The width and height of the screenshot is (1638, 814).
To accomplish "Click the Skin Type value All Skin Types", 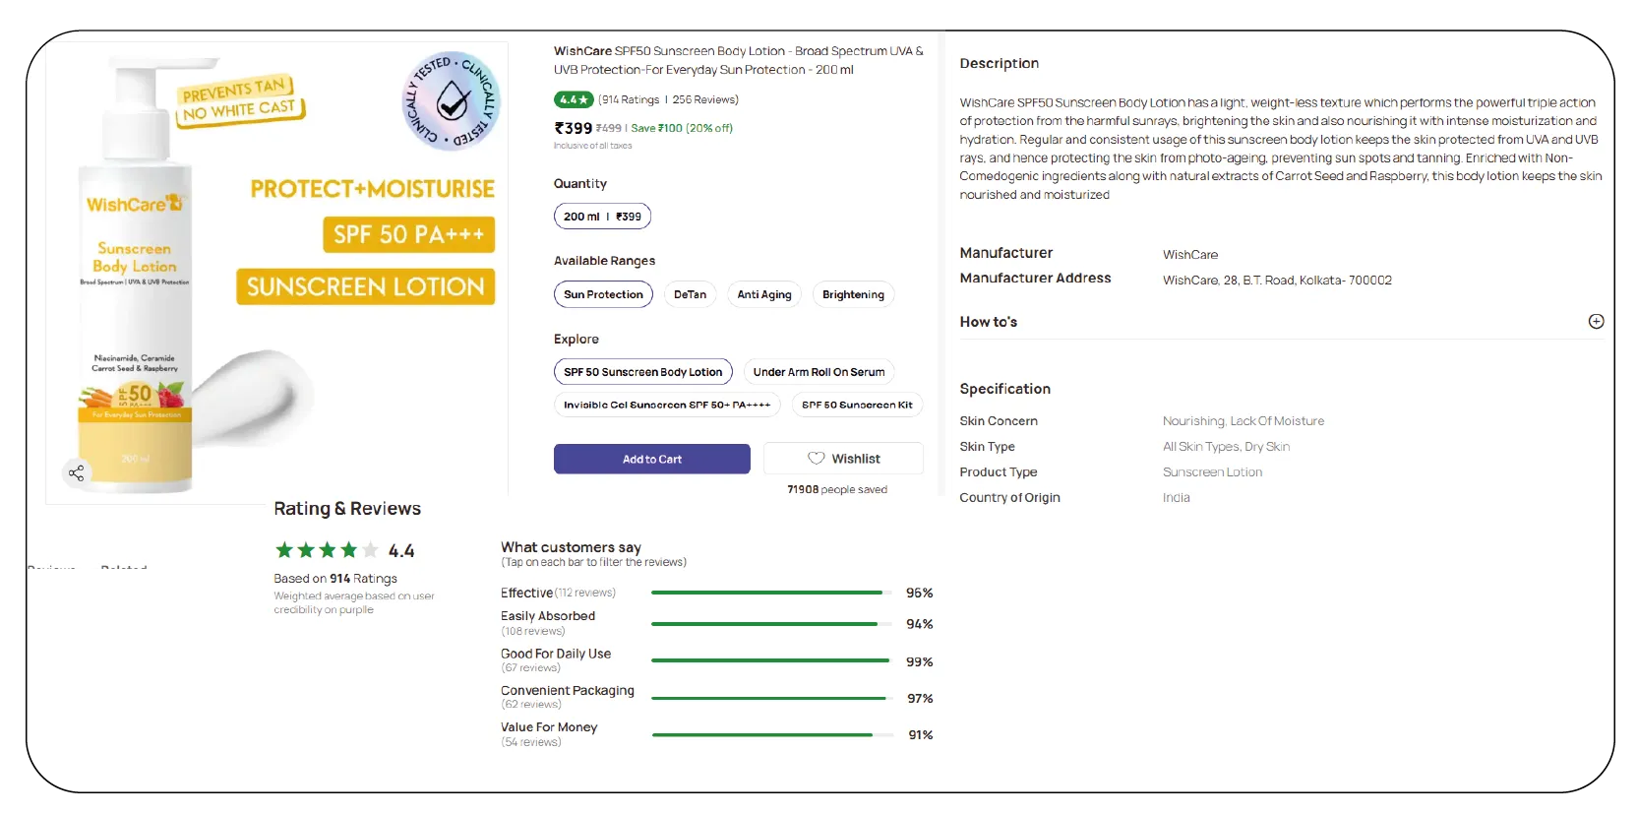I will [x=1226, y=447].
